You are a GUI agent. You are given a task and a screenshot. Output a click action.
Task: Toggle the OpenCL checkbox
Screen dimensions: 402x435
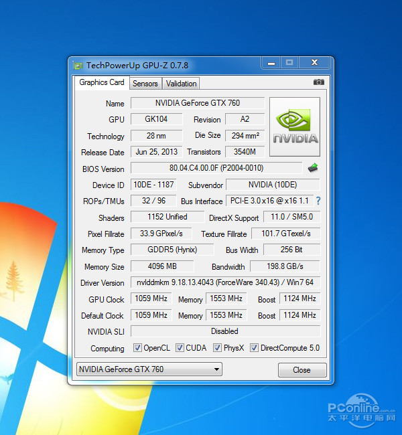(137, 348)
